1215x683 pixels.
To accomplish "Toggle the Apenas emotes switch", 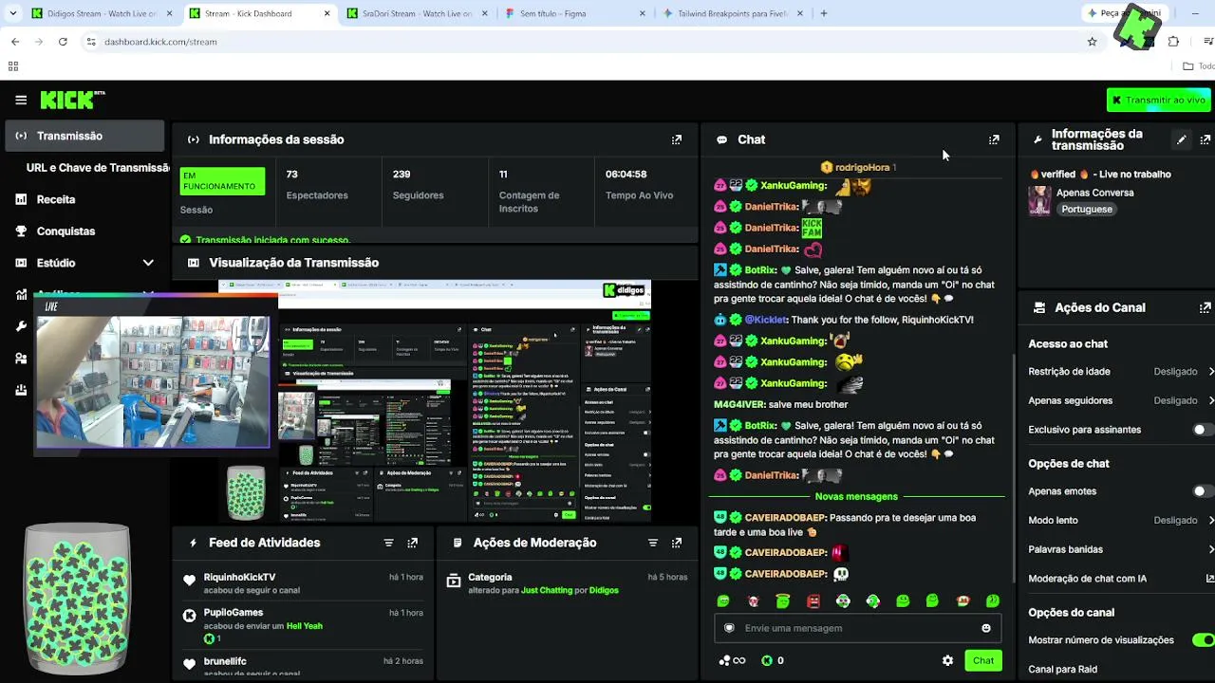I will tap(1203, 491).
